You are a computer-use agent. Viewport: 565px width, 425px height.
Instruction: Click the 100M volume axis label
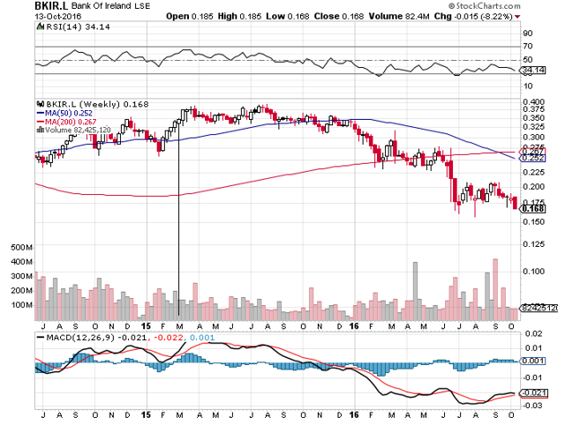(22, 305)
